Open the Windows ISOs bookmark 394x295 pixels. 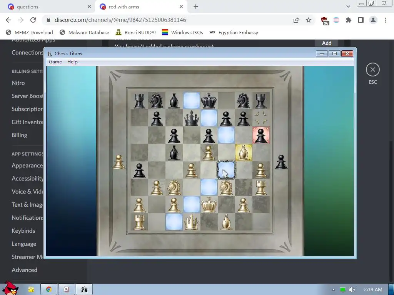click(182, 32)
